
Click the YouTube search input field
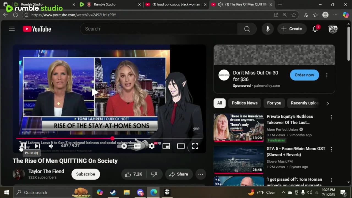coord(159,29)
